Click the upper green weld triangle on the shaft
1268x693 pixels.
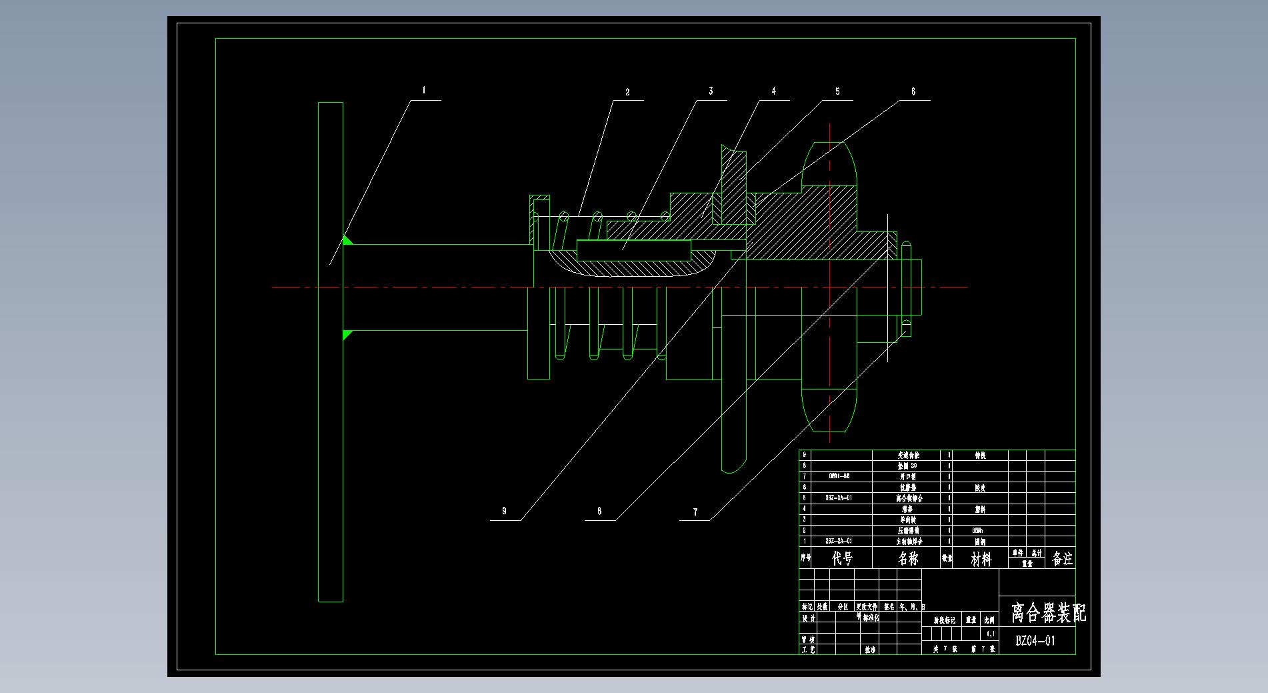347,240
